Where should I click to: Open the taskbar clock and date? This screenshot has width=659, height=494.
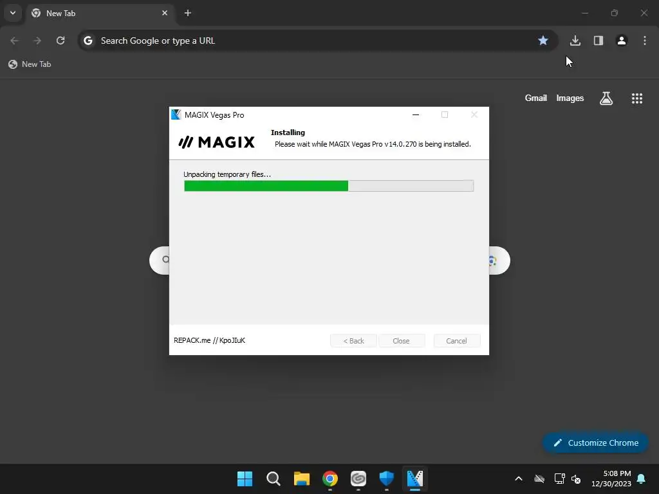tap(611, 479)
